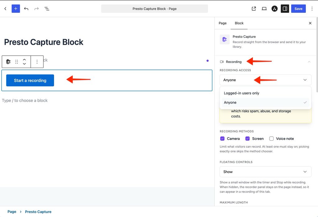Click the Presto Capture Block page heading
The image size is (318, 217).
pos(43,42)
